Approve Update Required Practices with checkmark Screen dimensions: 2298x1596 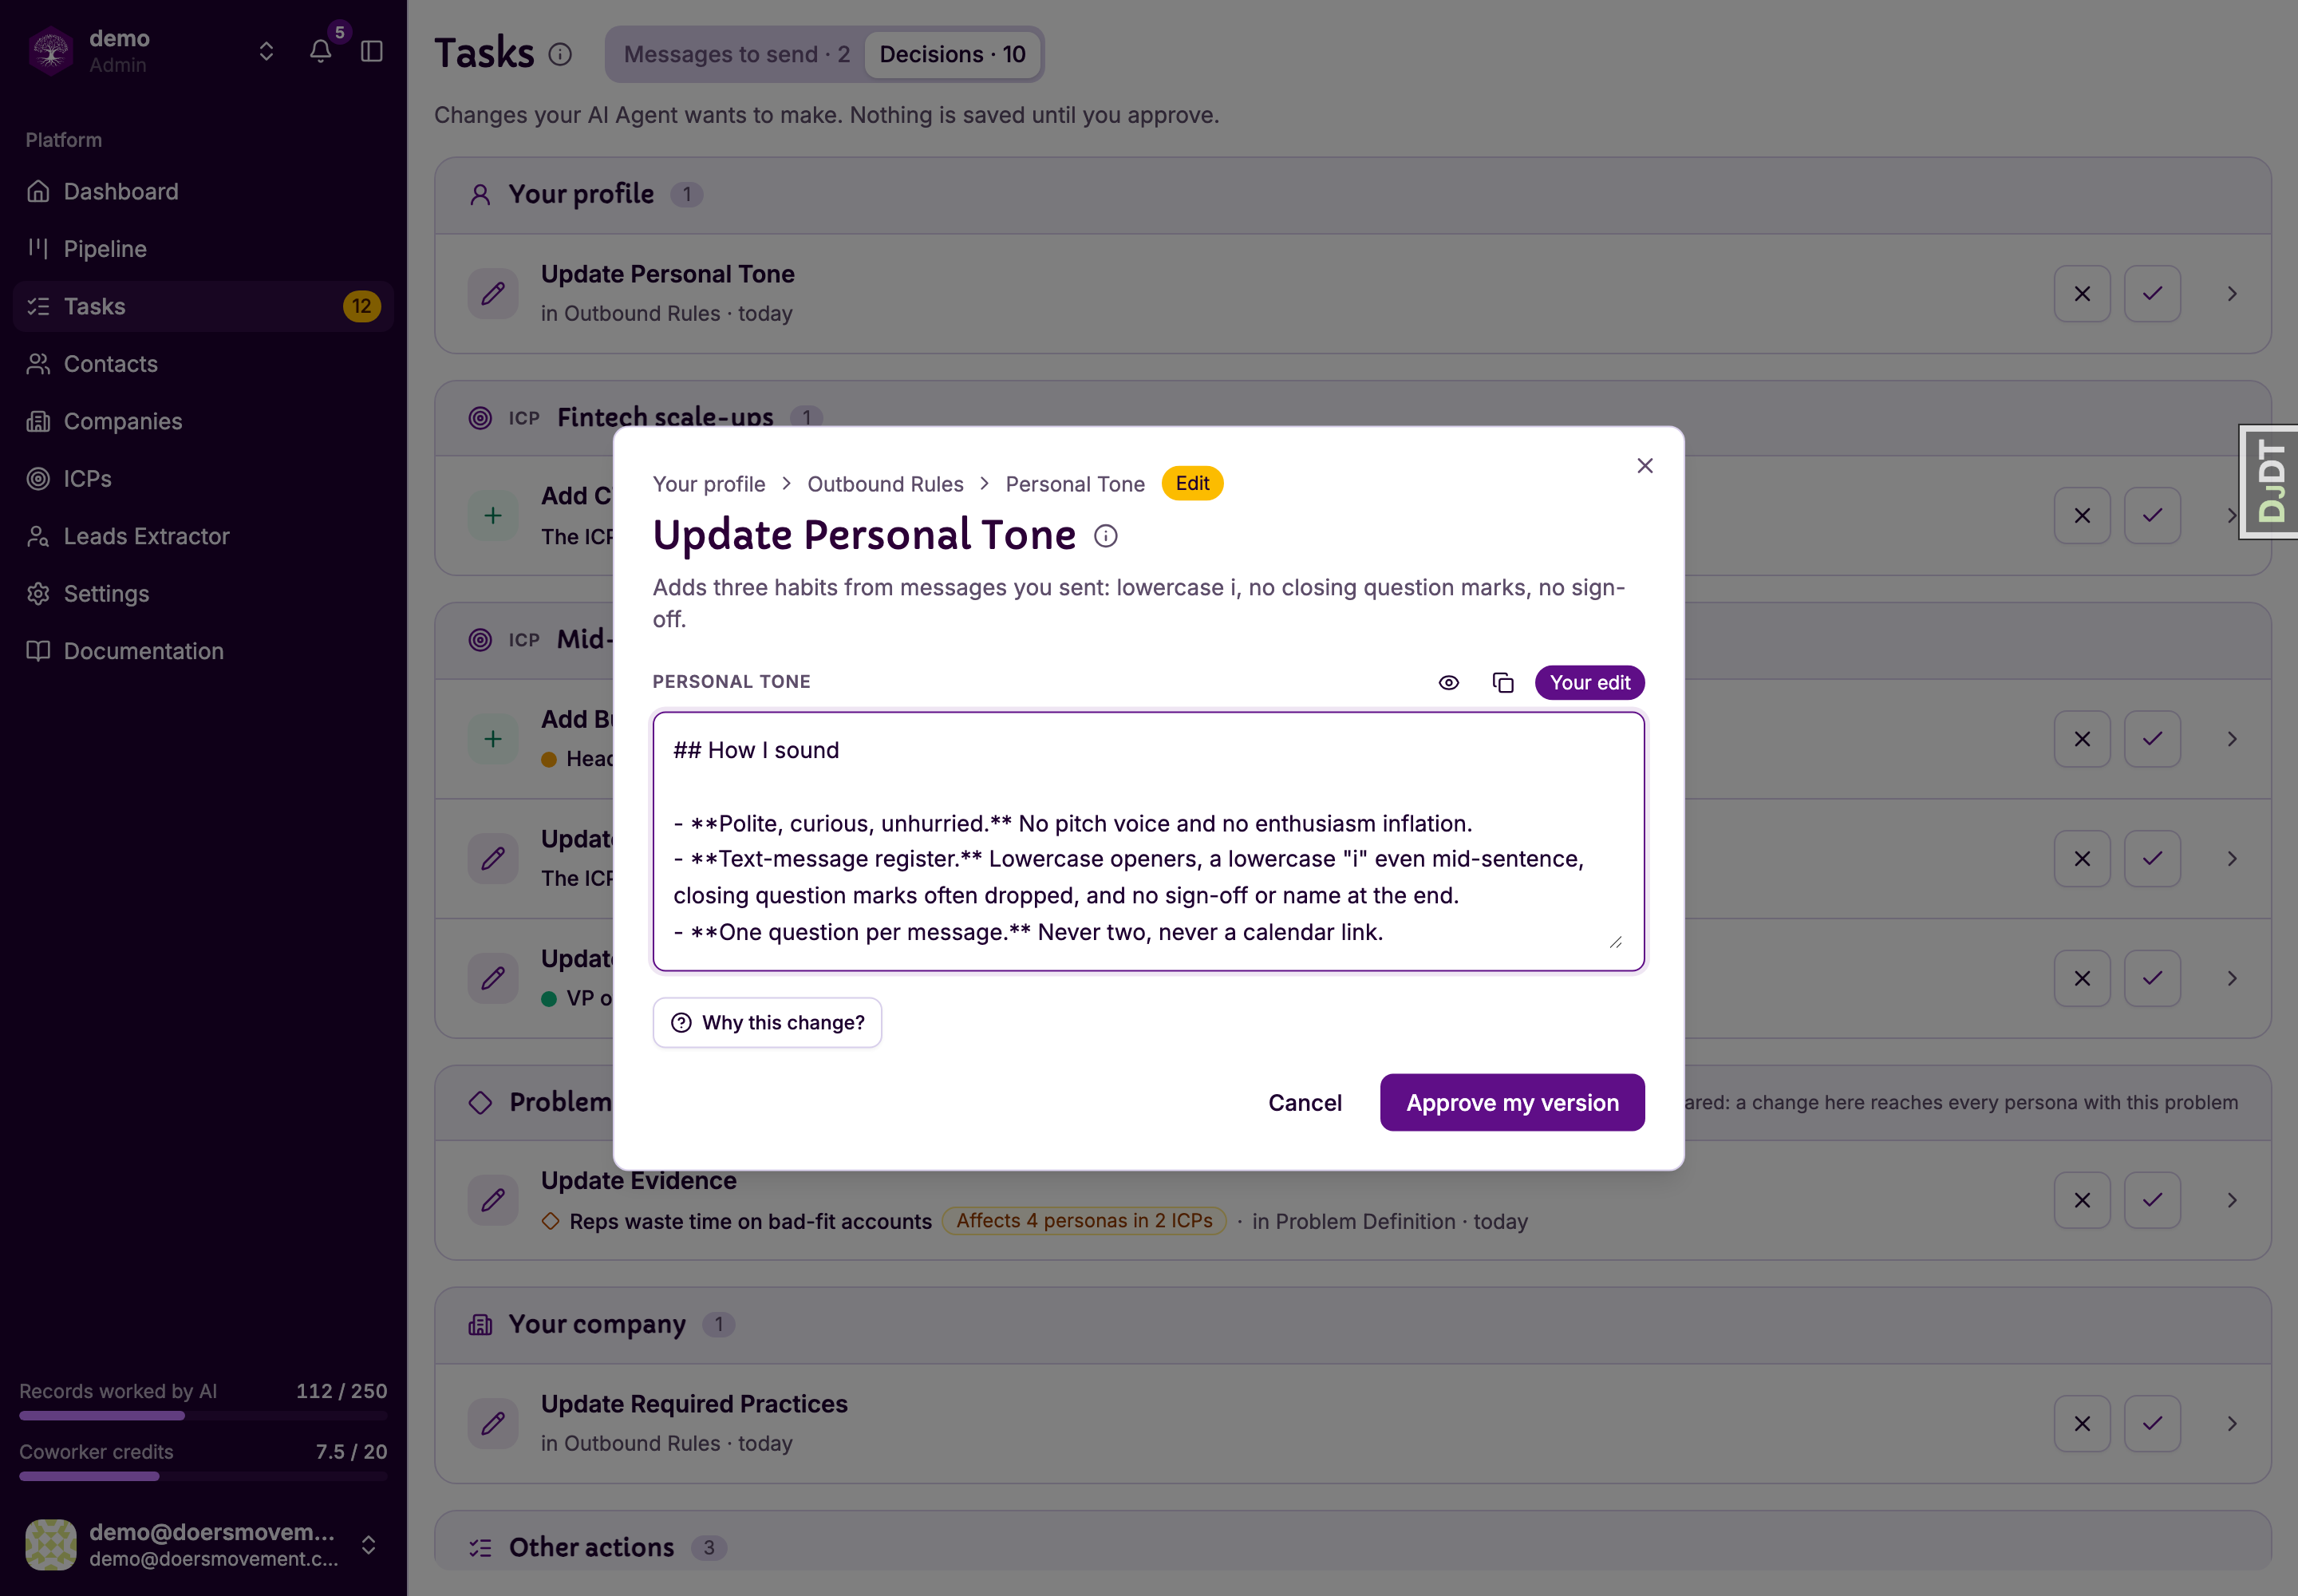[2152, 1423]
